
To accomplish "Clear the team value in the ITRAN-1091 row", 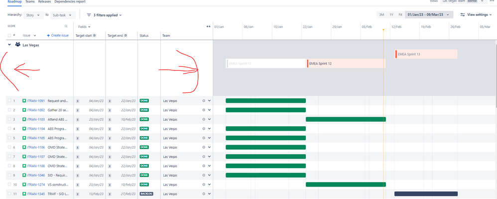I will click(204, 101).
